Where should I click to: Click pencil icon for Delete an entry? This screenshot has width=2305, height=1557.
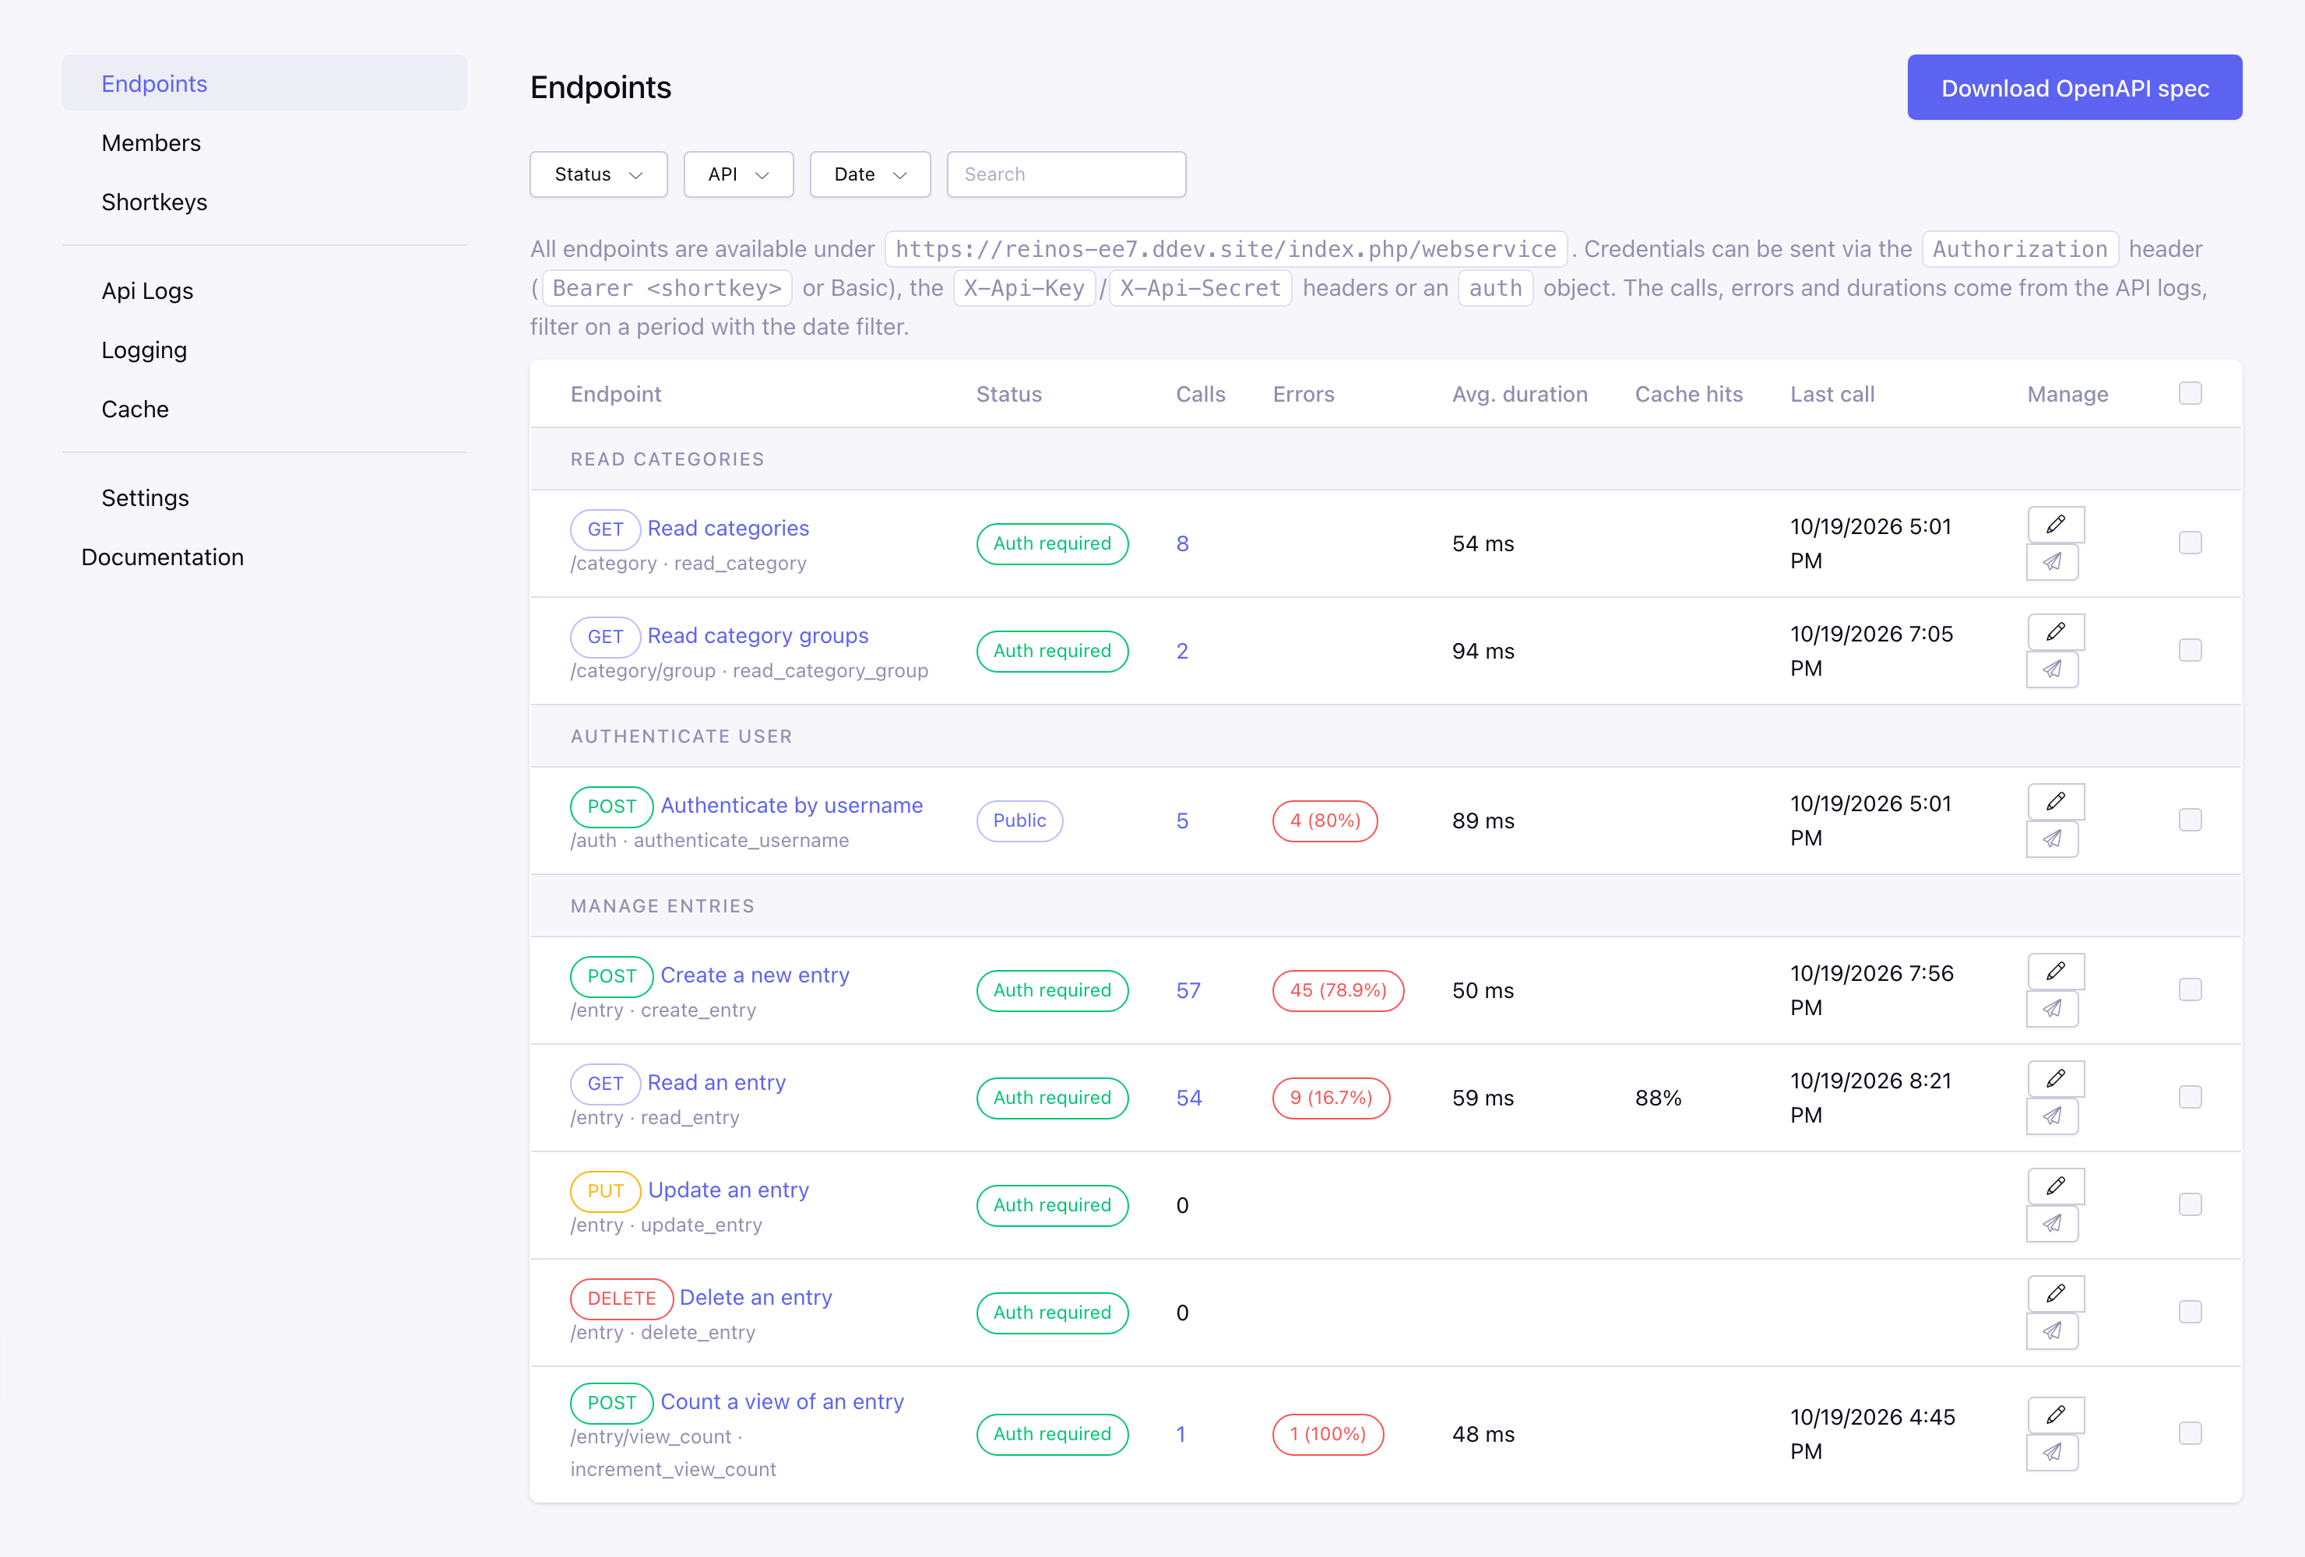2056,1293
